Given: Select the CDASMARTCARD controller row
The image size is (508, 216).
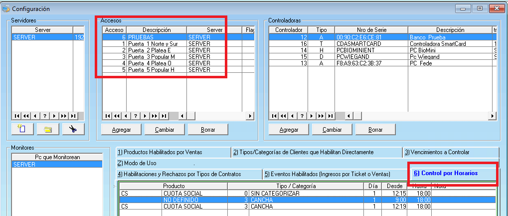Looking at the screenshot, I should coord(358,44).
